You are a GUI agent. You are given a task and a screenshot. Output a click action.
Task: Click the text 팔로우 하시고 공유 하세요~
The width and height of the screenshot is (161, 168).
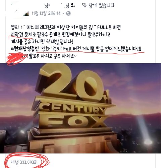click(x=53, y=56)
